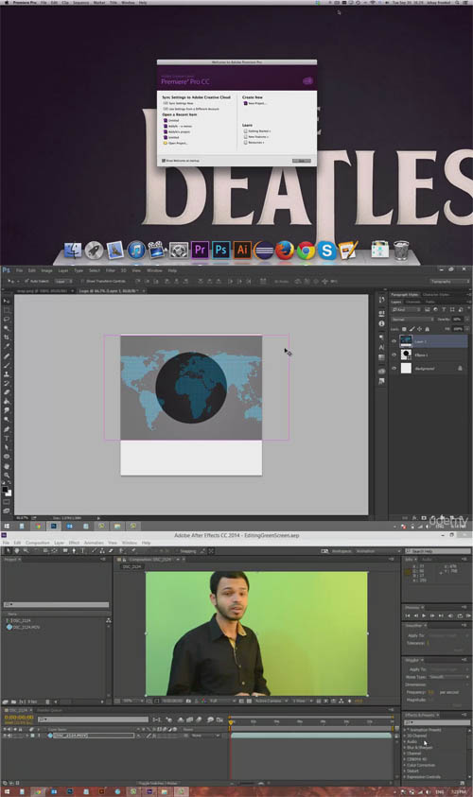Open the Photoshop blend mode dropdown
473x797 pixels.
(412, 320)
